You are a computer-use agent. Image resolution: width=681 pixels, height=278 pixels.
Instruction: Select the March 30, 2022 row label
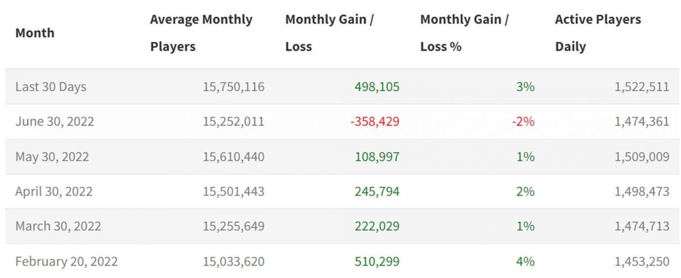pos(58,226)
